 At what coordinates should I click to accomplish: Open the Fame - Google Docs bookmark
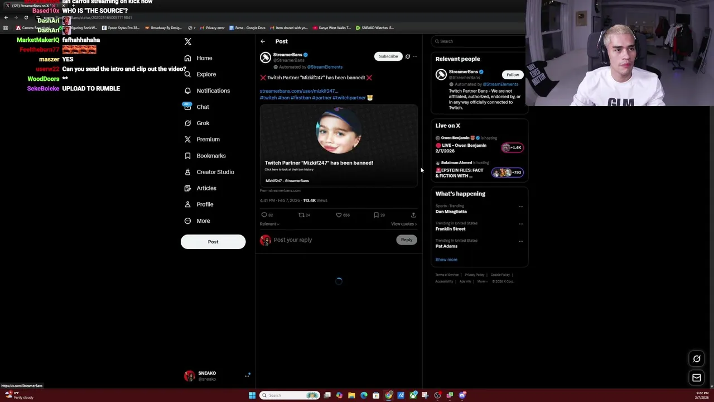(247, 28)
